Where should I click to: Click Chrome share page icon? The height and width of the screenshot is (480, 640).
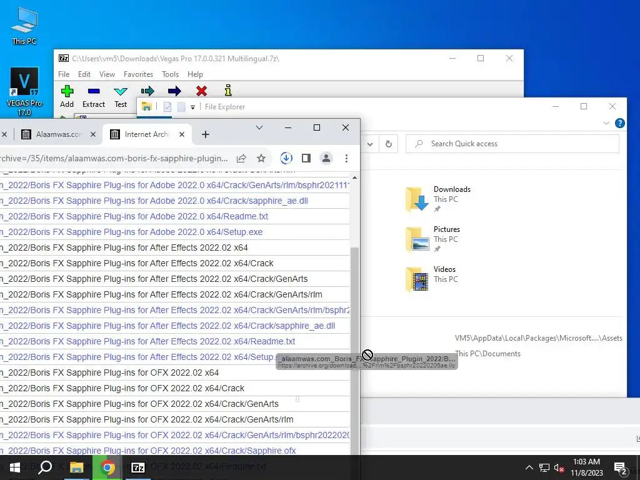(x=241, y=158)
